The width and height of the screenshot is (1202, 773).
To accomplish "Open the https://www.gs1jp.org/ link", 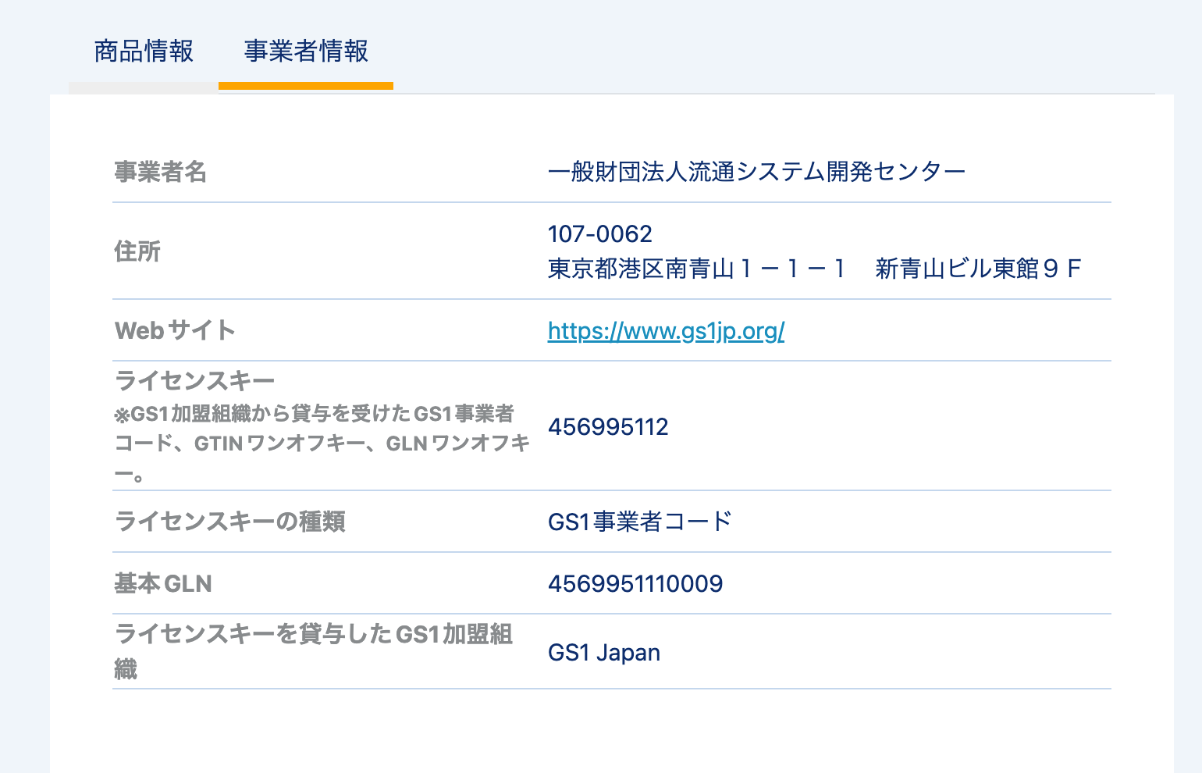I will pyautogui.click(x=666, y=330).
